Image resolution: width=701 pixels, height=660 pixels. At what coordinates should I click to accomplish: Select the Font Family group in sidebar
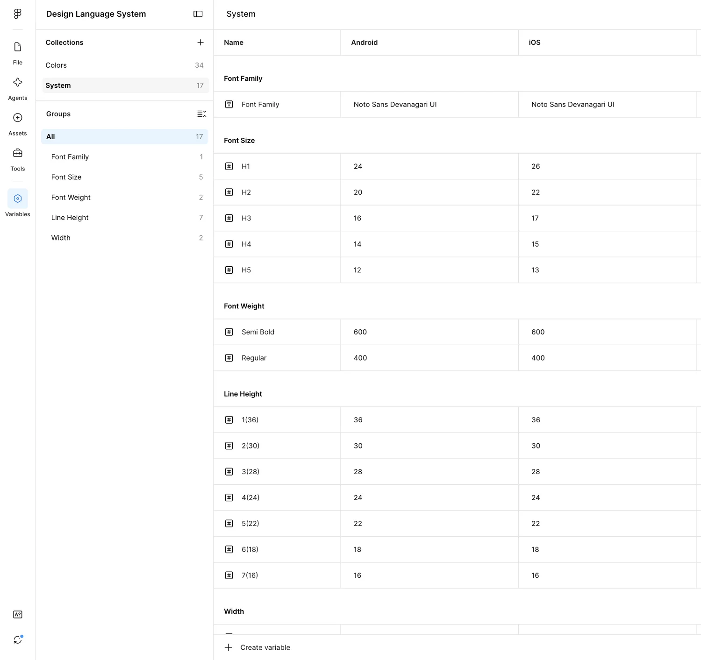point(125,157)
